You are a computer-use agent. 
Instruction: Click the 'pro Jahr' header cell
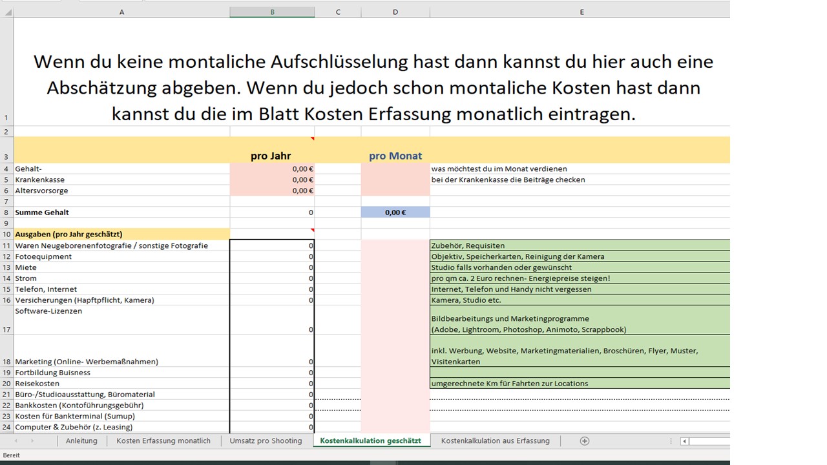(x=272, y=156)
